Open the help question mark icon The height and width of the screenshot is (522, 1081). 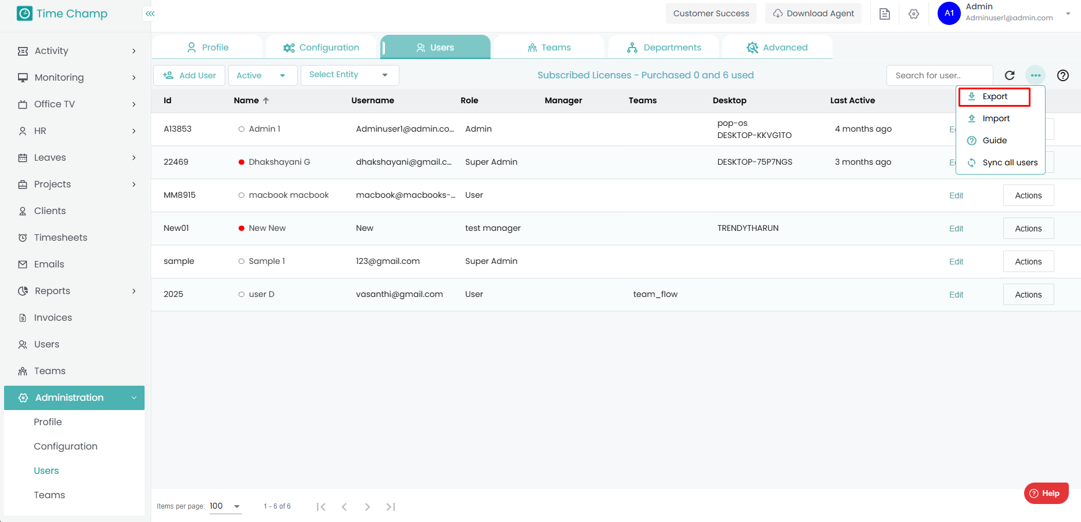pyautogui.click(x=1063, y=75)
